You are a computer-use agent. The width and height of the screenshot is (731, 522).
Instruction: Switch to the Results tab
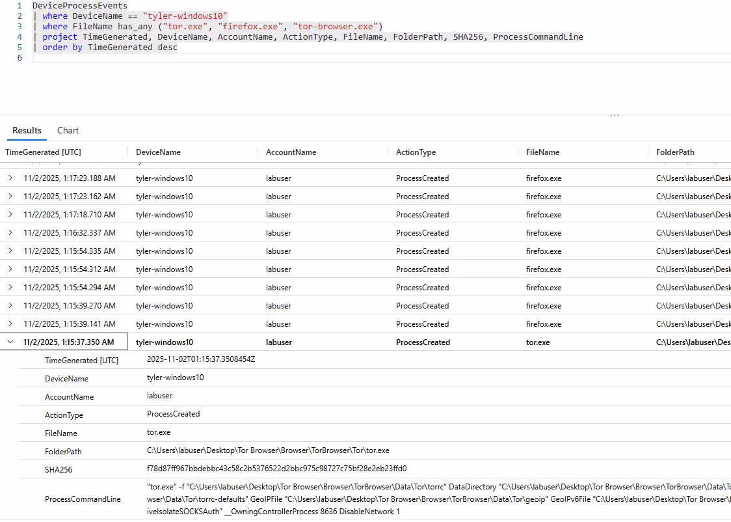click(x=27, y=130)
